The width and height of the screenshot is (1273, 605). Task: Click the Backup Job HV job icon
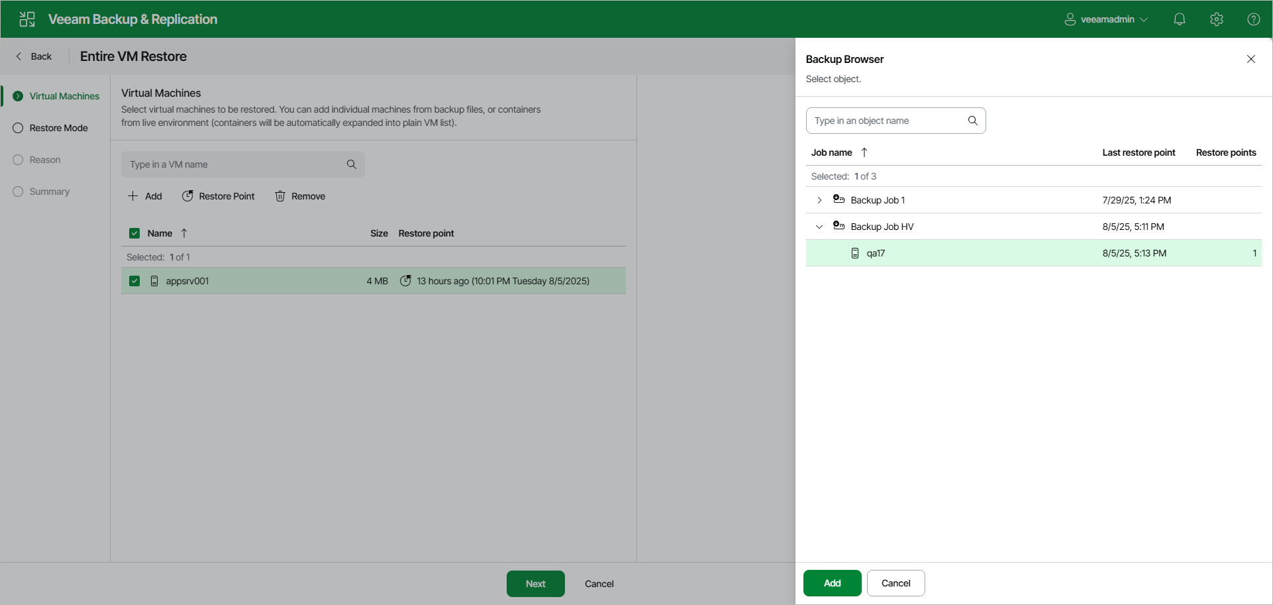(x=839, y=226)
